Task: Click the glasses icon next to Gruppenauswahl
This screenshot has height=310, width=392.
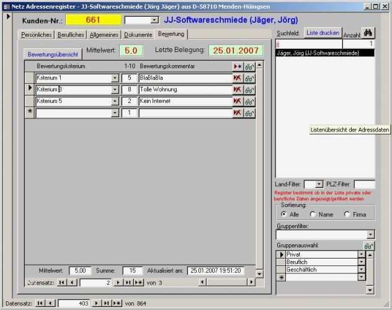Action: [x=369, y=246]
